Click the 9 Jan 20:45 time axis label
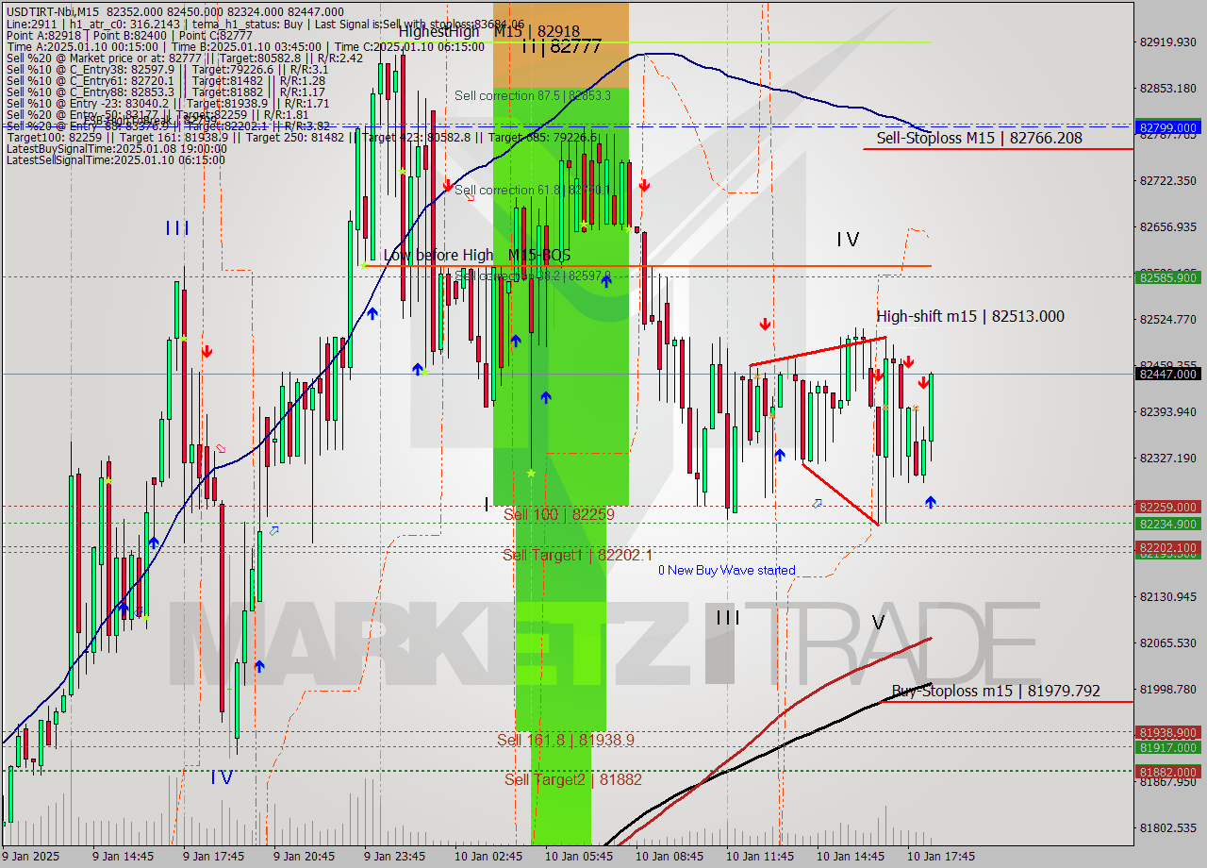The image size is (1207, 868). pyautogui.click(x=304, y=857)
